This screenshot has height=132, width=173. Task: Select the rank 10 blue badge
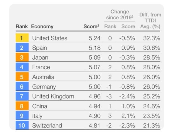click(22, 126)
